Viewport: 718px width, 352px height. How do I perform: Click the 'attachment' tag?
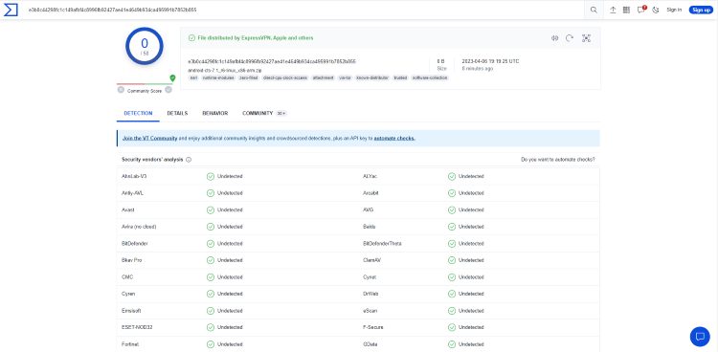tap(323, 77)
